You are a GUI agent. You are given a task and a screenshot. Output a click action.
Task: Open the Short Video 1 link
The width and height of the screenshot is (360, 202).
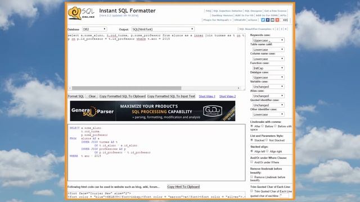[x=207, y=97]
